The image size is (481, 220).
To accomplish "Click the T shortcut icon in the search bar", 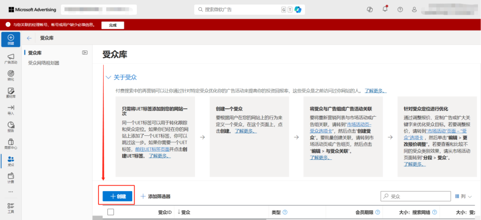I will click(x=290, y=9).
